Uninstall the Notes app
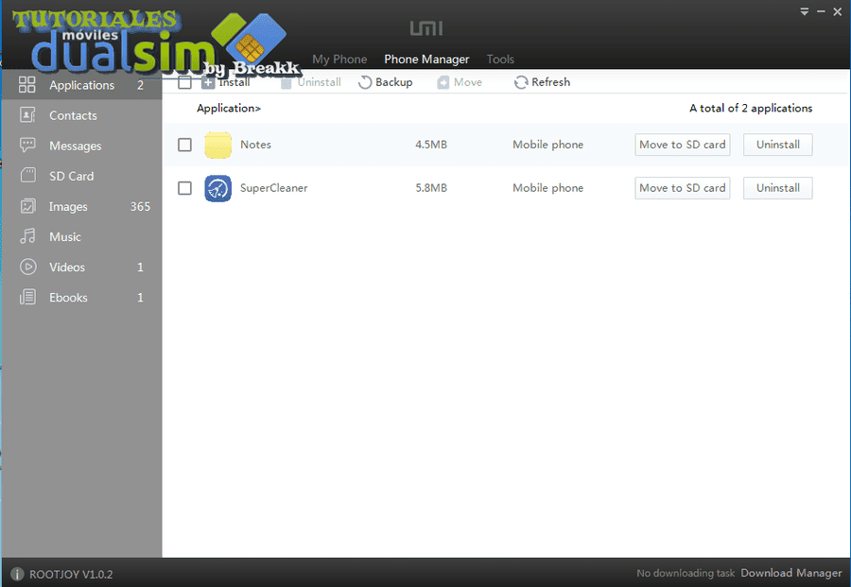Image resolution: width=851 pixels, height=587 pixels. [x=778, y=145]
